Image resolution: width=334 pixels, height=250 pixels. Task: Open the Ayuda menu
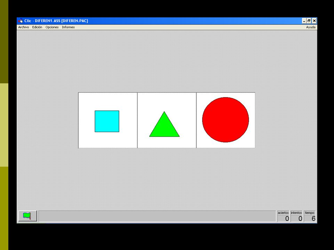(x=311, y=27)
